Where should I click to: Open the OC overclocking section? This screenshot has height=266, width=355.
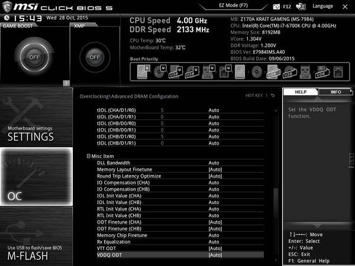36,177
